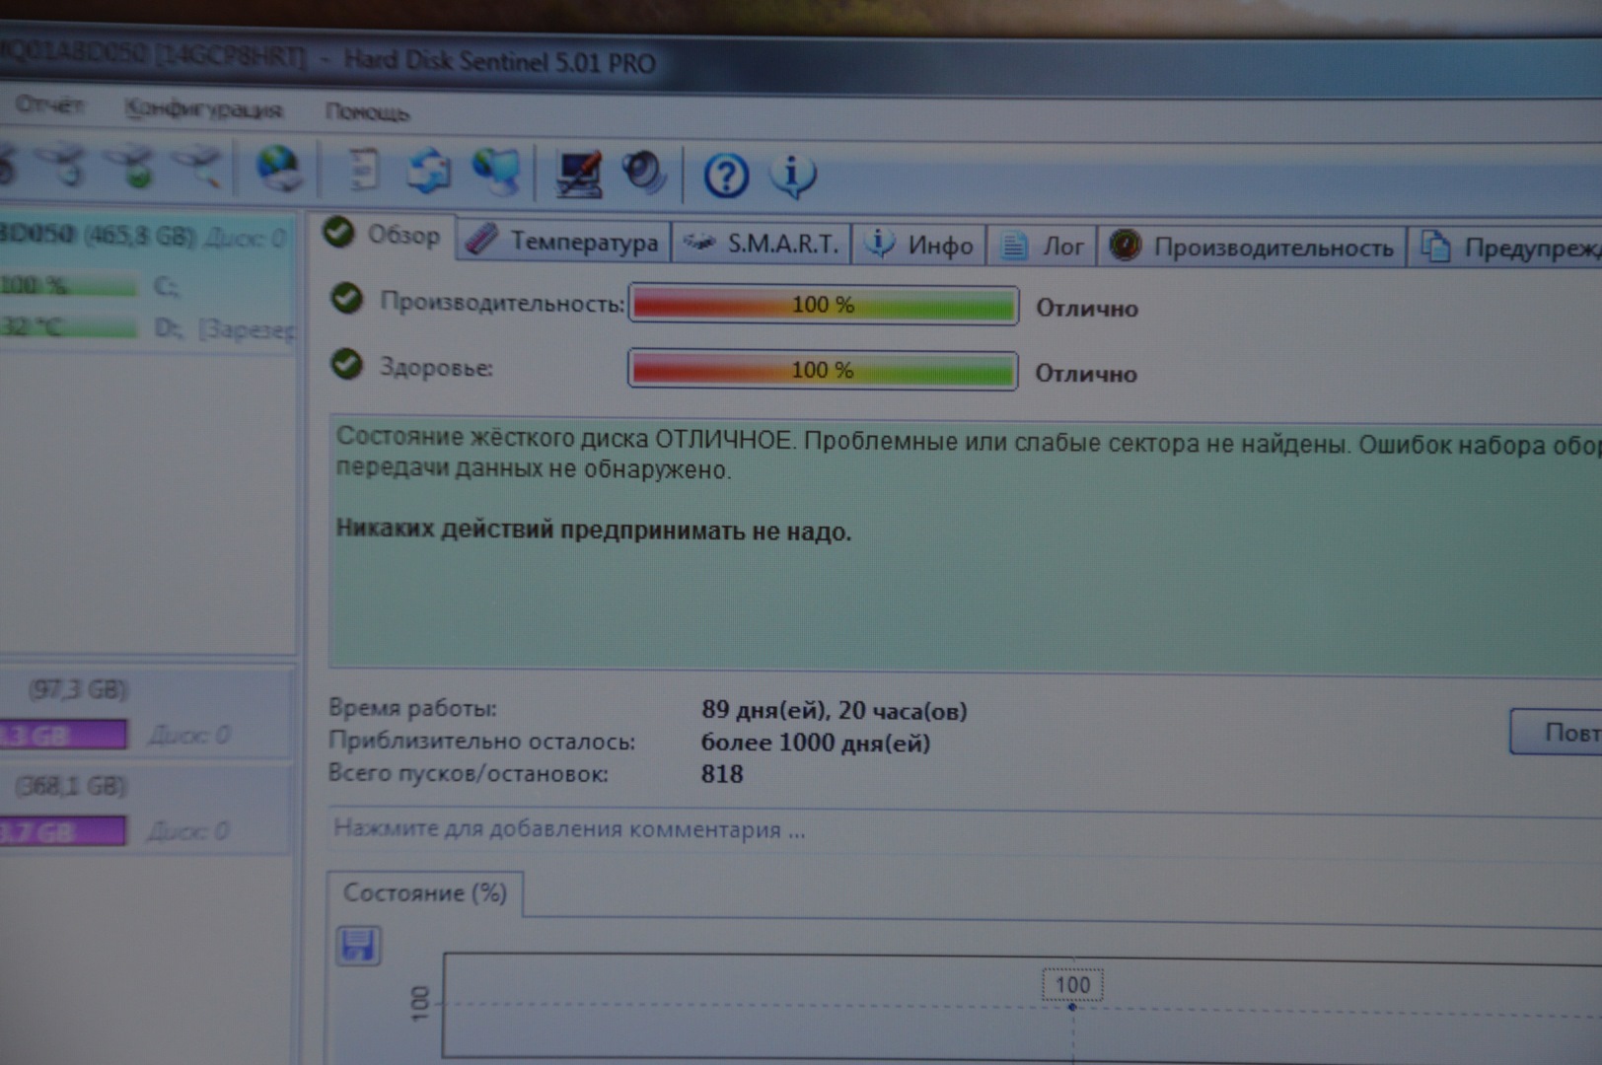Viewport: 1602px width, 1065px height.
Task: Click the speaker sound icon in toolbar
Action: [x=644, y=174]
